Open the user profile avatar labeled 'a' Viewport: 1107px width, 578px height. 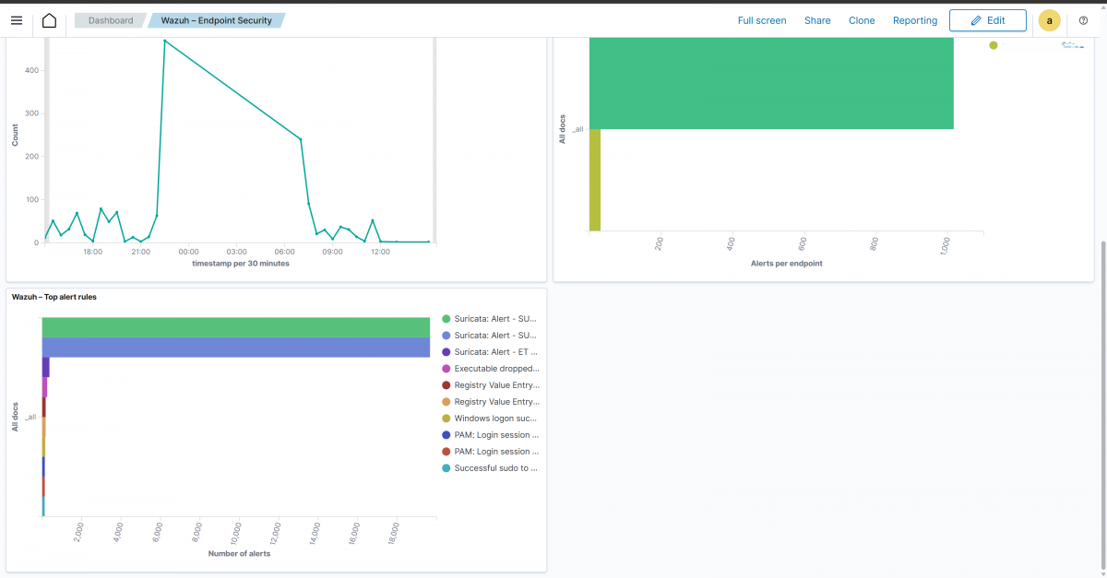coord(1049,20)
